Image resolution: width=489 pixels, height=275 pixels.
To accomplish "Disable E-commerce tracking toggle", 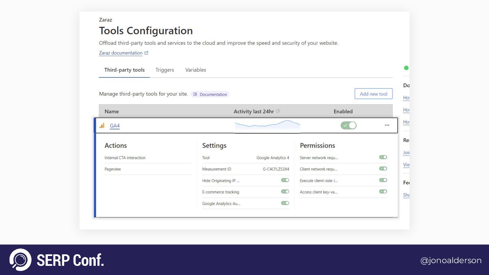I will (x=285, y=191).
